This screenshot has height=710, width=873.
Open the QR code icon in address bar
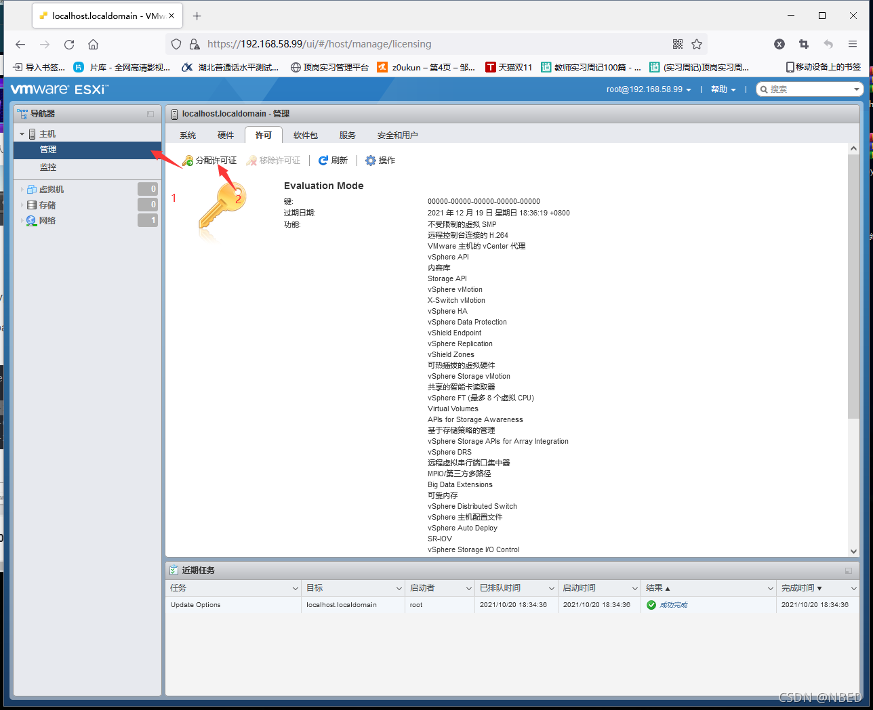678,44
